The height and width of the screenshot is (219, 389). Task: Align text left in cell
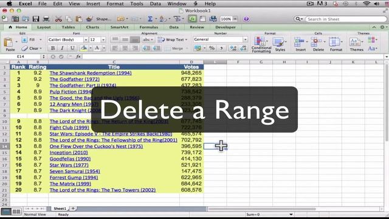coord(115,48)
